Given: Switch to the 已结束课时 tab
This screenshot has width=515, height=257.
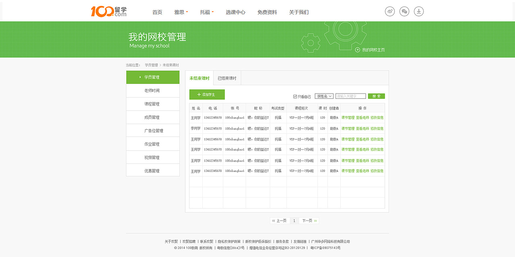Looking at the screenshot, I should [x=227, y=78].
